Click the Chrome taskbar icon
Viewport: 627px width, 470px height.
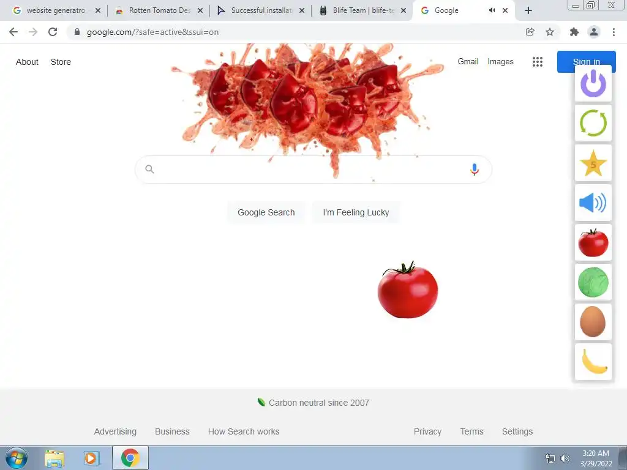click(x=130, y=458)
